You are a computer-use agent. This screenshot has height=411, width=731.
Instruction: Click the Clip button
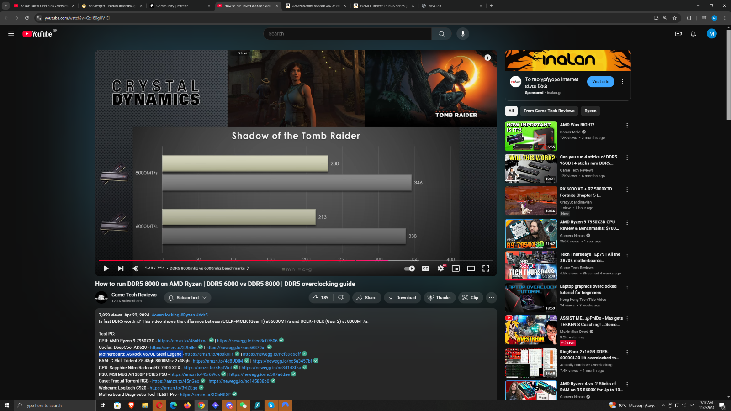(471, 298)
